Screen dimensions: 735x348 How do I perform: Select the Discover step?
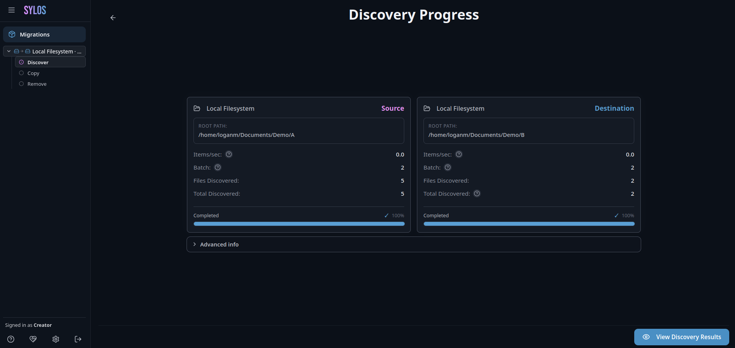[x=50, y=62]
